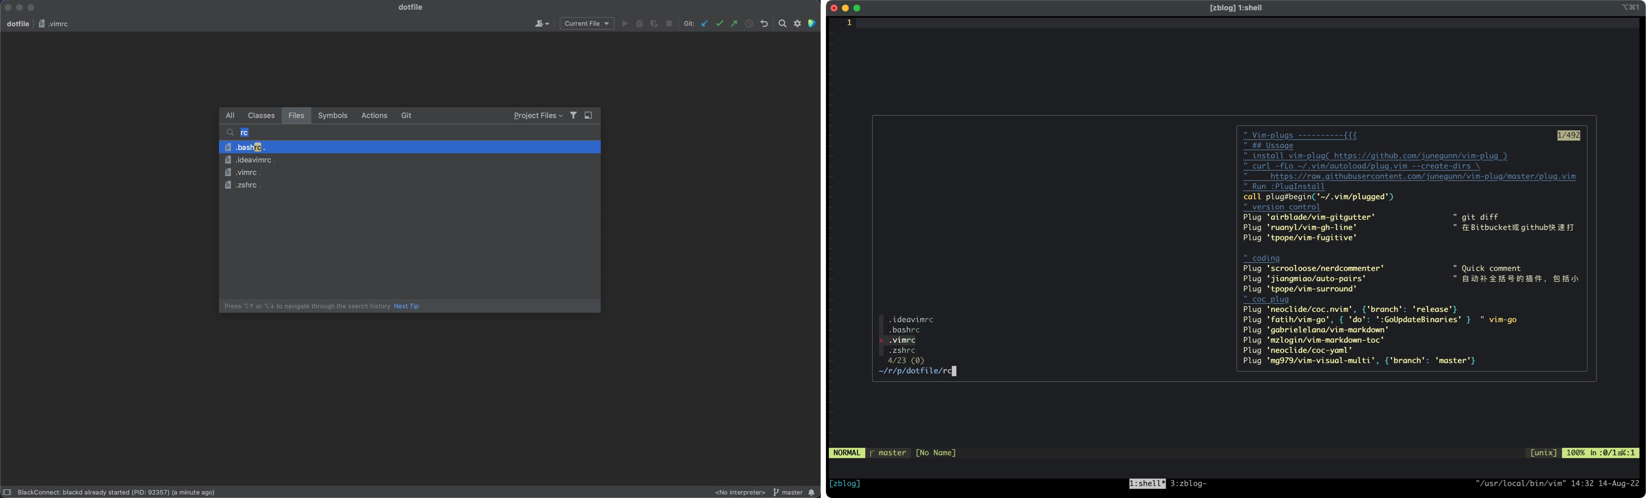
Task: Click master branch widget in status bar
Action: [788, 492]
